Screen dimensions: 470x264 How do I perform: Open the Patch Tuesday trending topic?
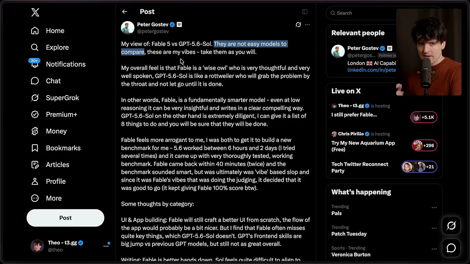point(349,234)
